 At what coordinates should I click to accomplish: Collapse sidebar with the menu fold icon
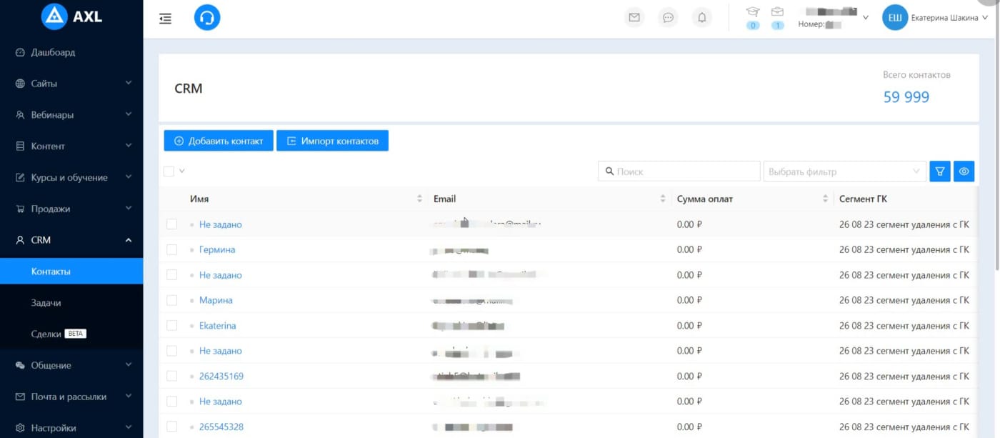[x=166, y=19]
